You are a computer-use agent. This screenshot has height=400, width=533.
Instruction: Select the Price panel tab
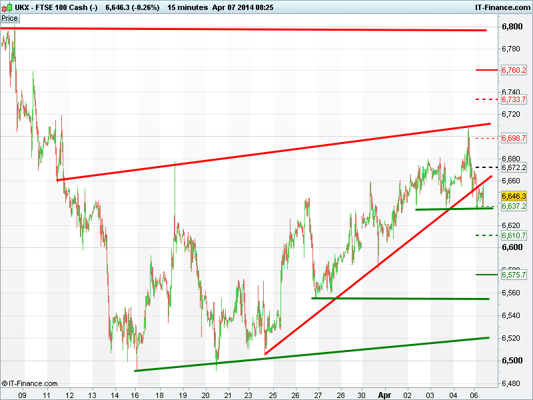coord(10,18)
